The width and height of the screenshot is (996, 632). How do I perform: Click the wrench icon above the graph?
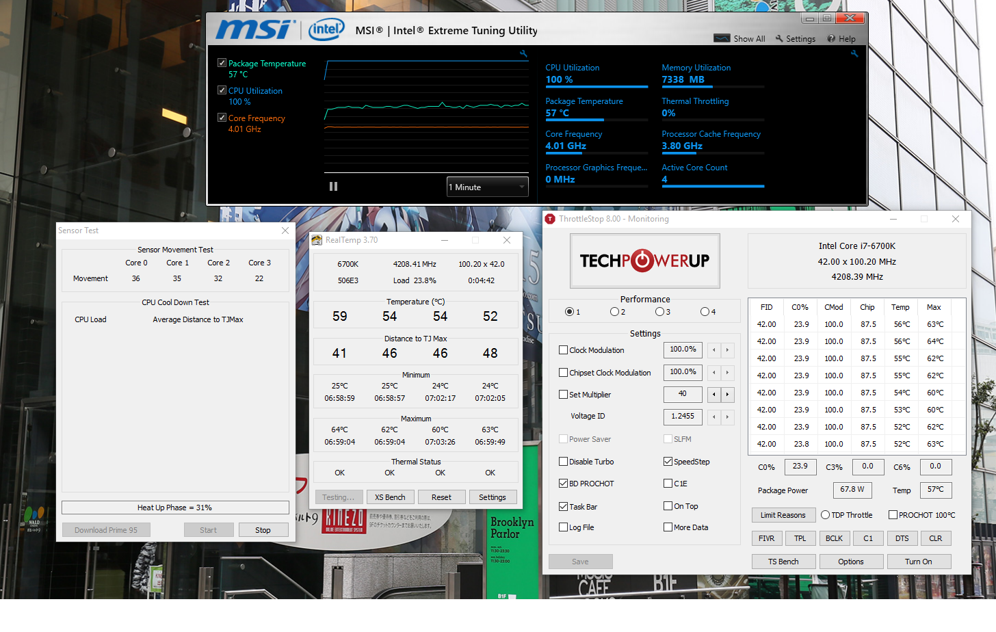pos(523,53)
